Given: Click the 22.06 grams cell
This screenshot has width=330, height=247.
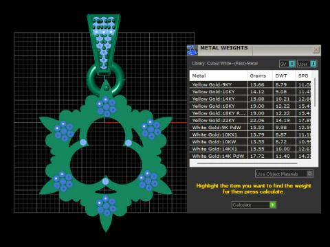Looking at the screenshot, I should click(x=260, y=120).
